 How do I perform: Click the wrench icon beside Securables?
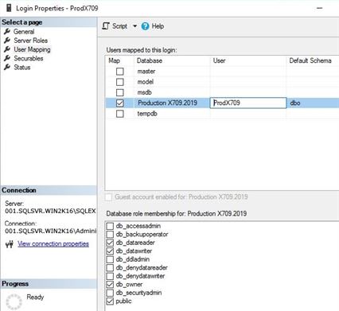[7, 58]
